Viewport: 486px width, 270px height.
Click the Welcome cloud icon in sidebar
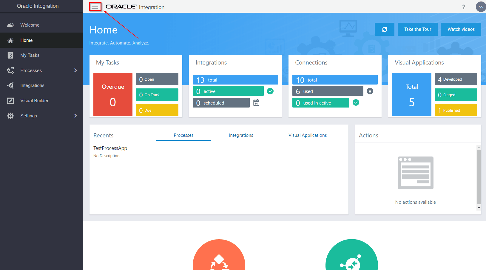click(10, 25)
